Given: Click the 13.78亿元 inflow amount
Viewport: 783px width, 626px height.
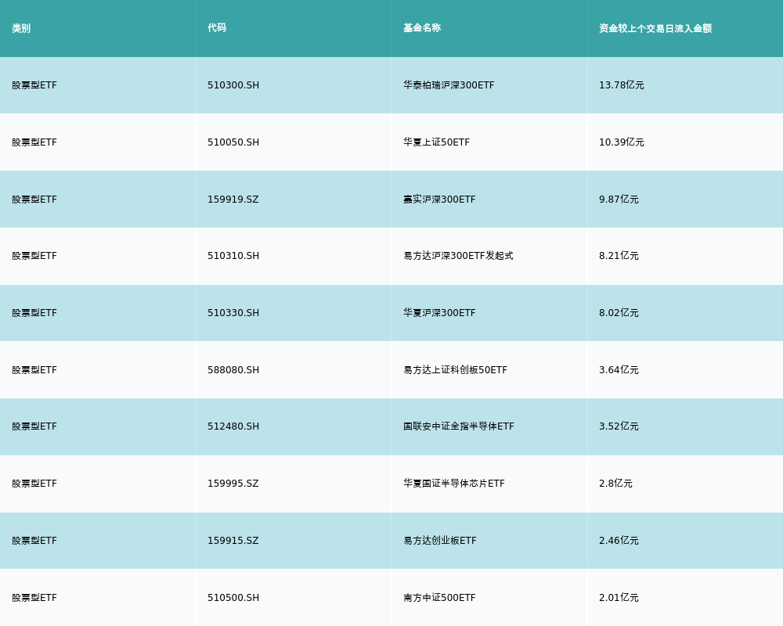Looking at the screenshot, I should 621,85.
